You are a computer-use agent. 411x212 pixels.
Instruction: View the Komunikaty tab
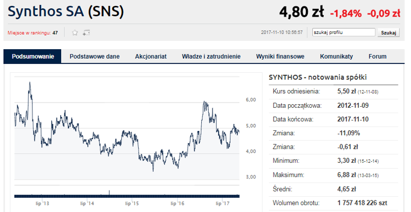tap(336, 57)
